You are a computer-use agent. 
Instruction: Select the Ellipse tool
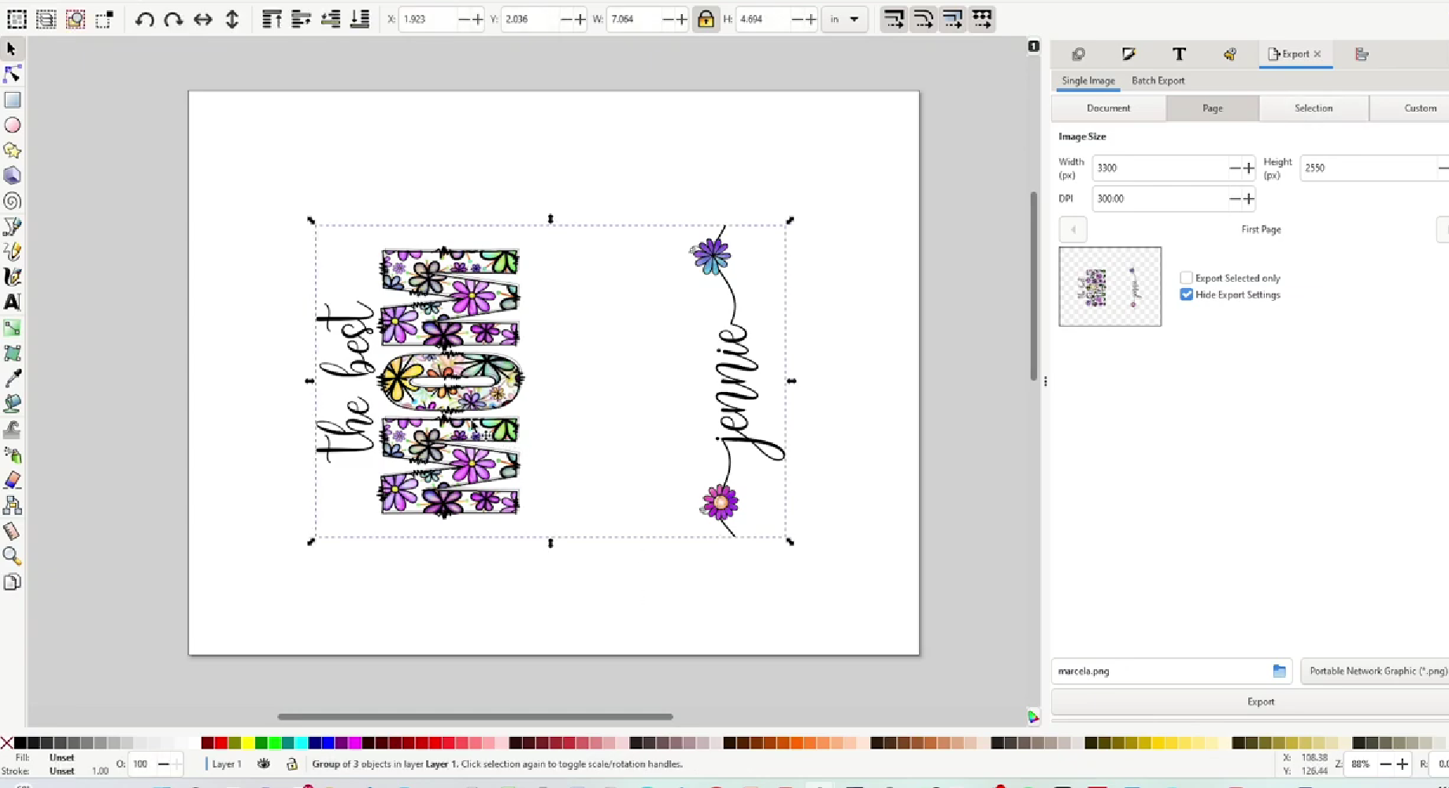(13, 125)
